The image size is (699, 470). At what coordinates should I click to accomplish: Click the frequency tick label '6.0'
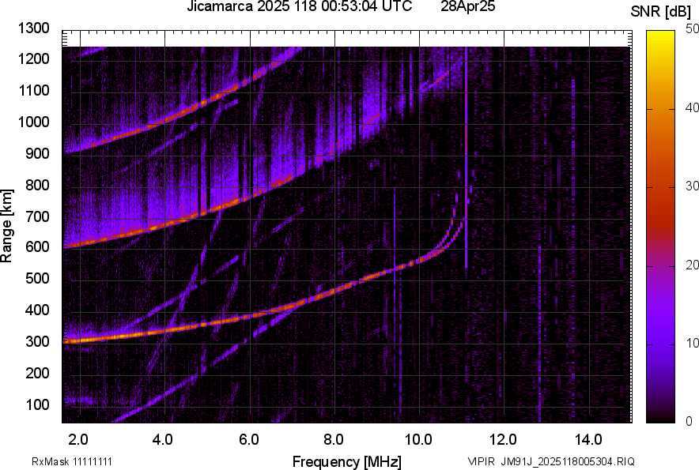249,440
